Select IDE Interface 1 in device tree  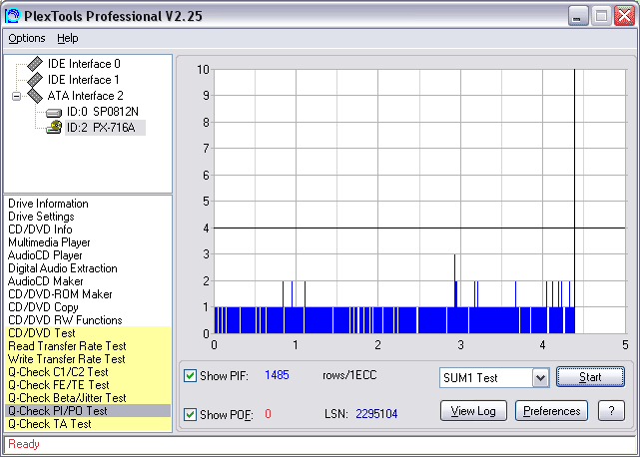pos(83,80)
